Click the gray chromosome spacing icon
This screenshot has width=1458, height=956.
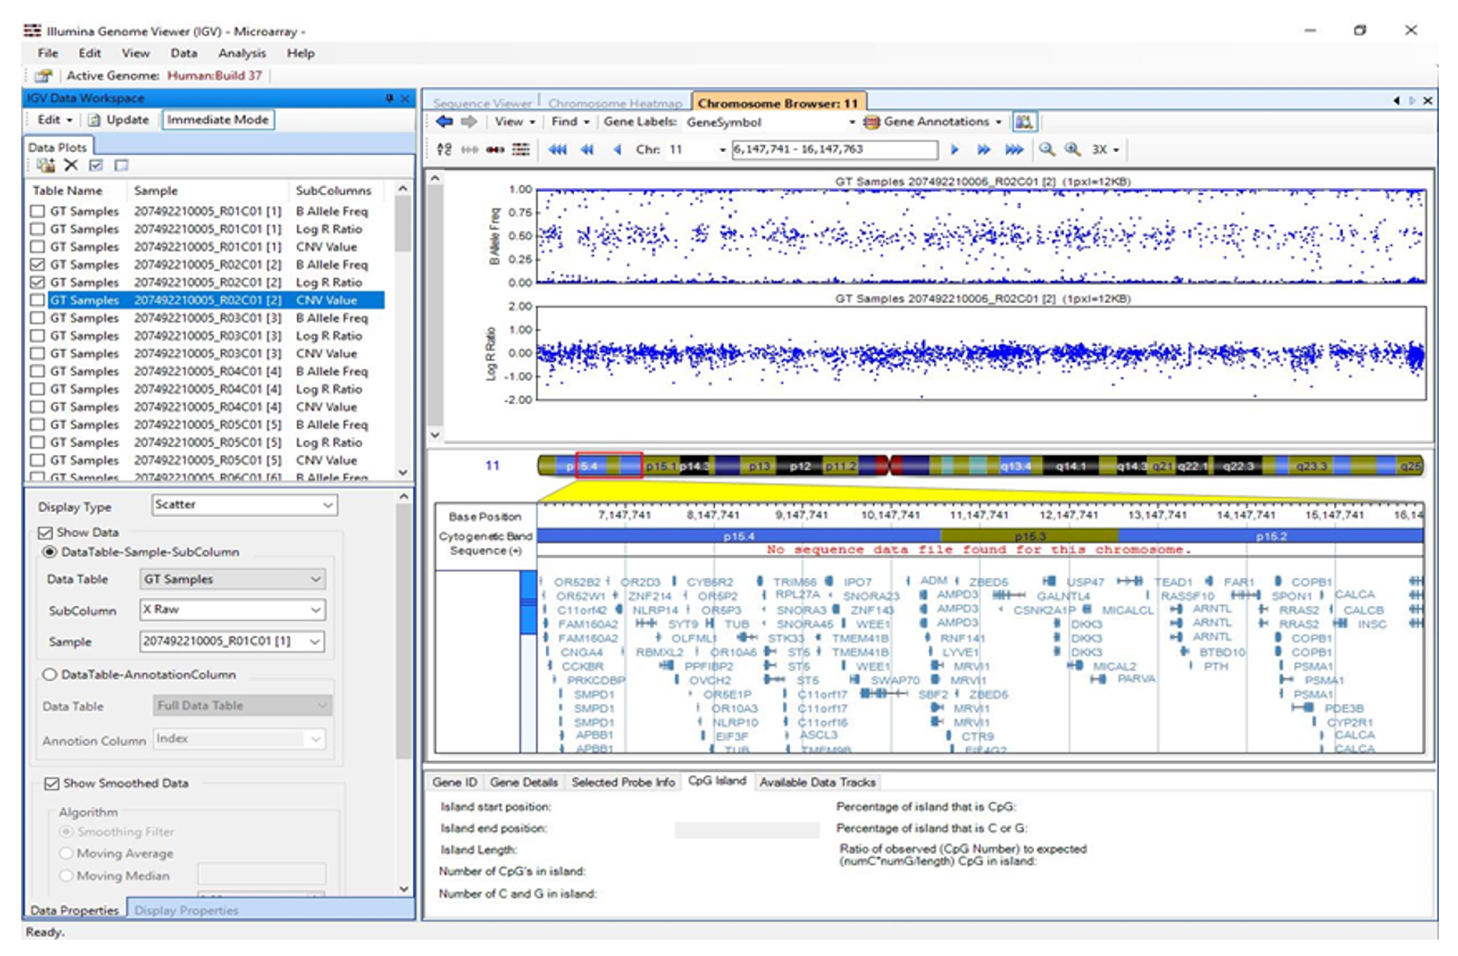(x=469, y=149)
